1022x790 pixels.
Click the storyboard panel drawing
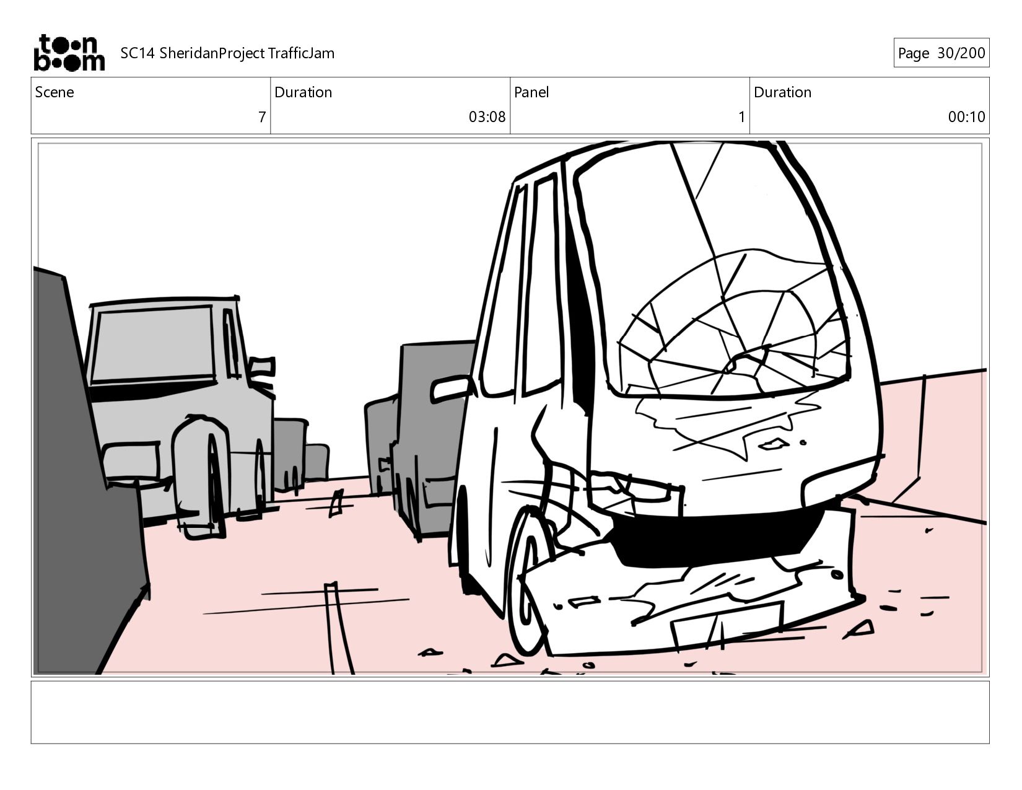(510, 407)
